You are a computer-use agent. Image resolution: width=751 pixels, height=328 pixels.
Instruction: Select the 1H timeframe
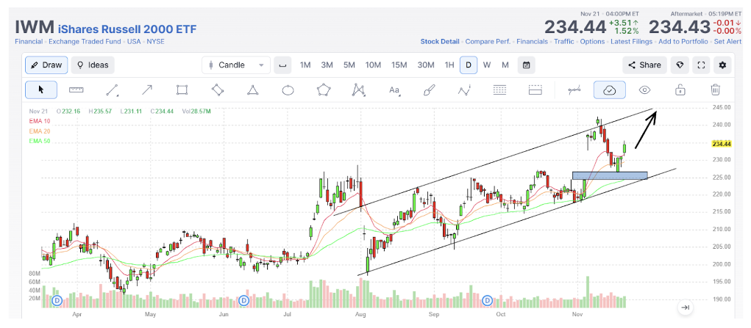click(449, 65)
